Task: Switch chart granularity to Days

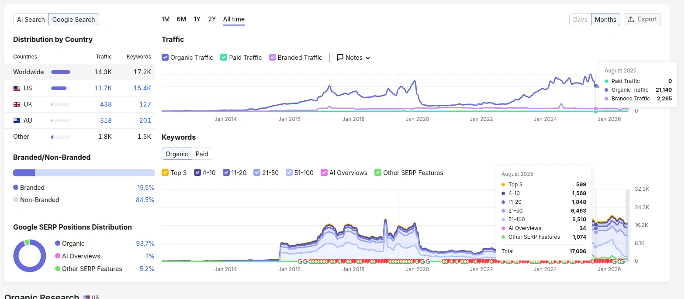Action: click(580, 19)
